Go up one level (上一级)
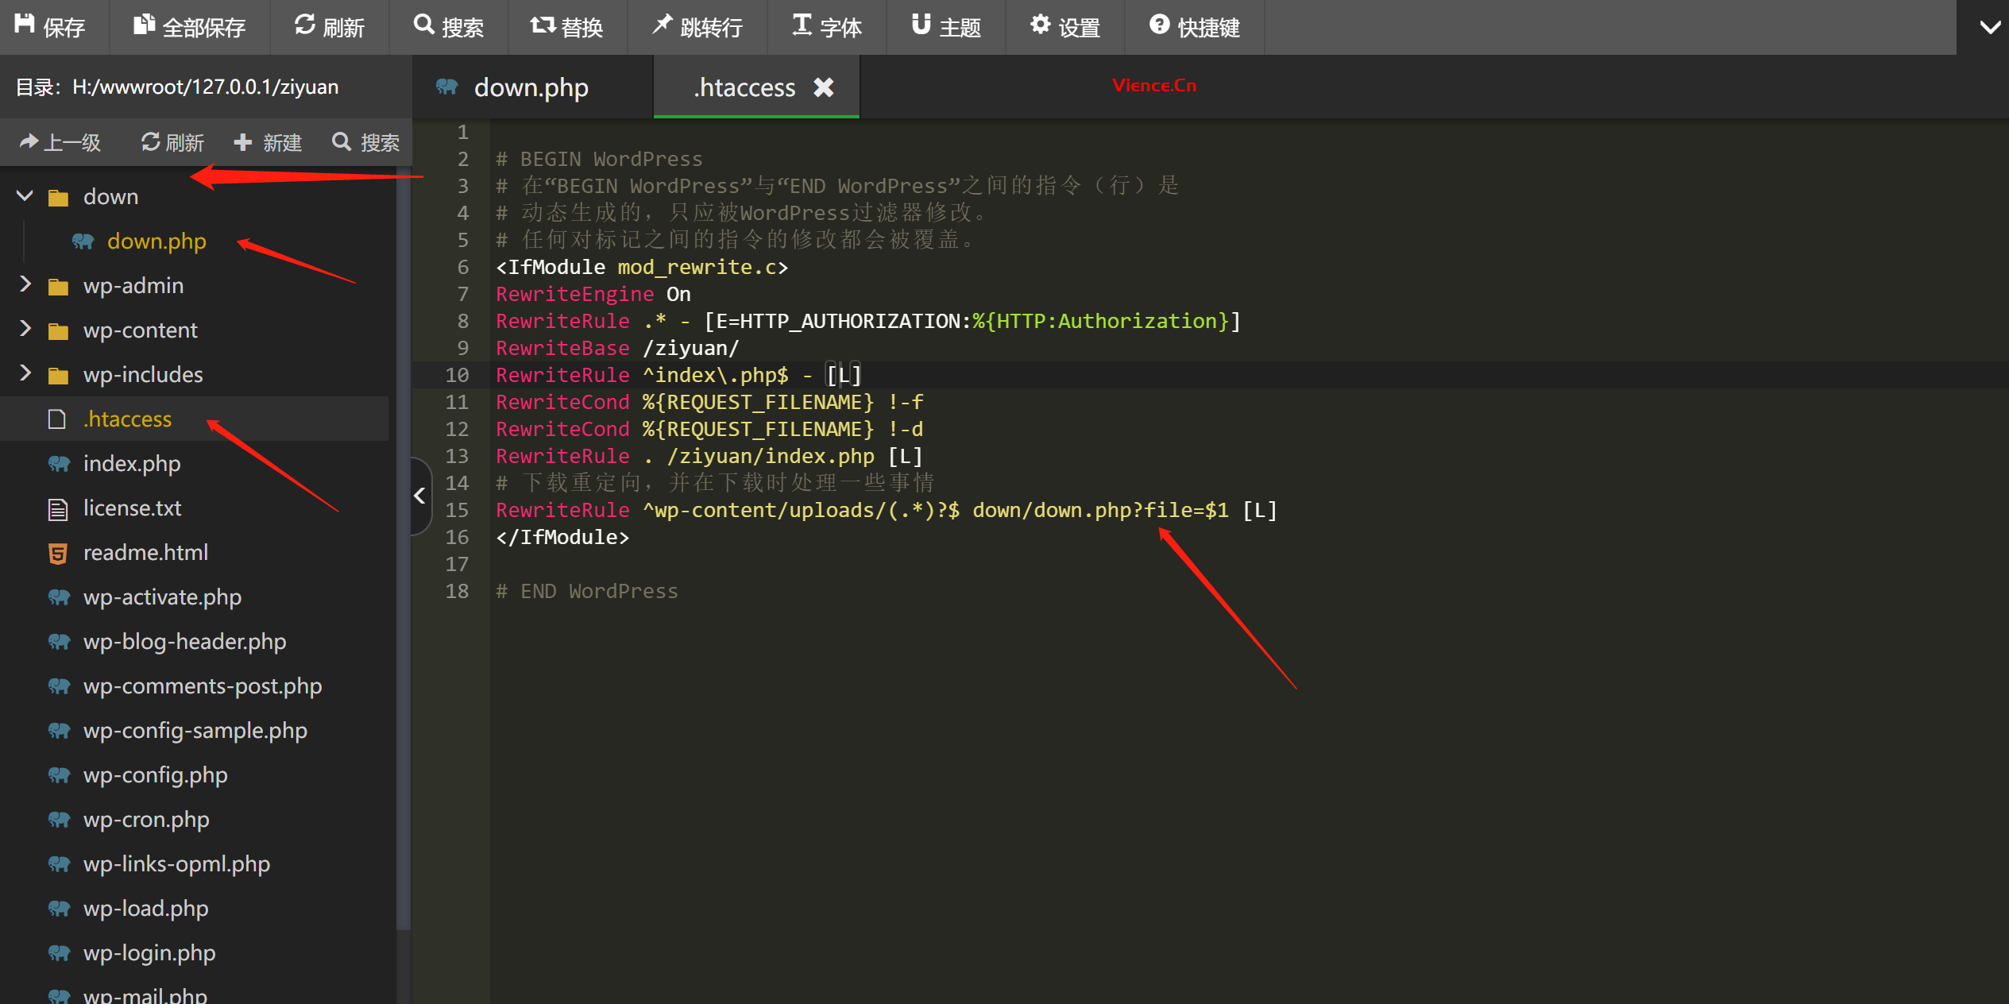This screenshot has width=2009, height=1004. tap(60, 142)
